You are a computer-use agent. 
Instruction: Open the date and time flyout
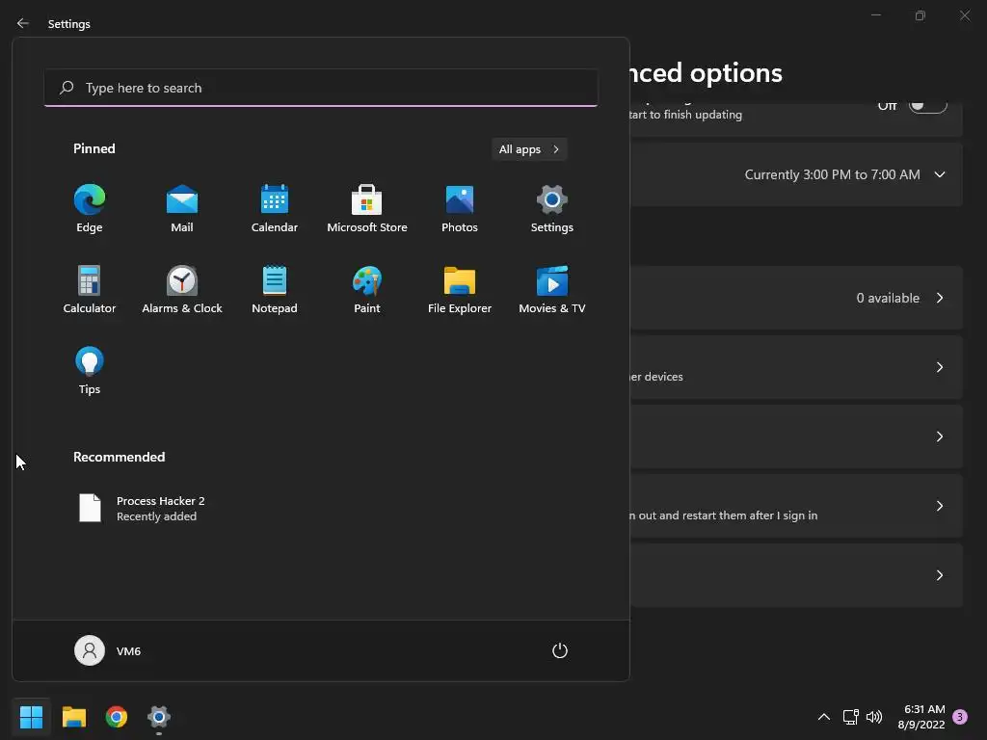coord(921,717)
